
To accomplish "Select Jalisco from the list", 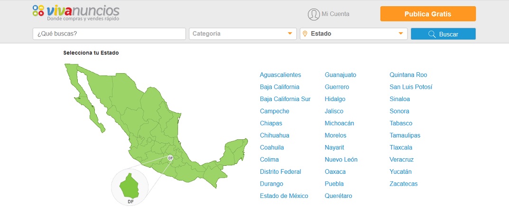I will click(333, 111).
